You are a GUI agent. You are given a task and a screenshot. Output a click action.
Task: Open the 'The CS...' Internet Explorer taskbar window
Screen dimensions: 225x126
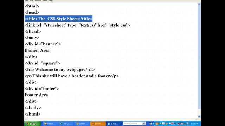(66, 124)
